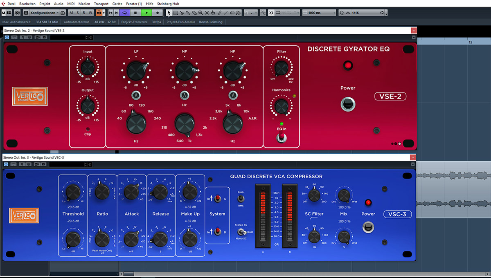Go to the right locator position
The width and height of the screenshot is (491, 278).
(117, 13)
